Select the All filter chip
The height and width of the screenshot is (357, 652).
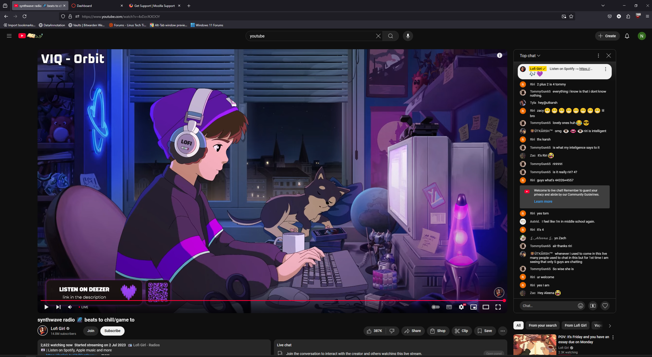click(x=518, y=326)
